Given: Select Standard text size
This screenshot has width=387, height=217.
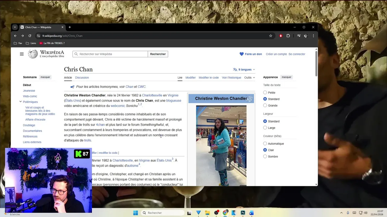Looking at the screenshot, I should tap(265, 99).
